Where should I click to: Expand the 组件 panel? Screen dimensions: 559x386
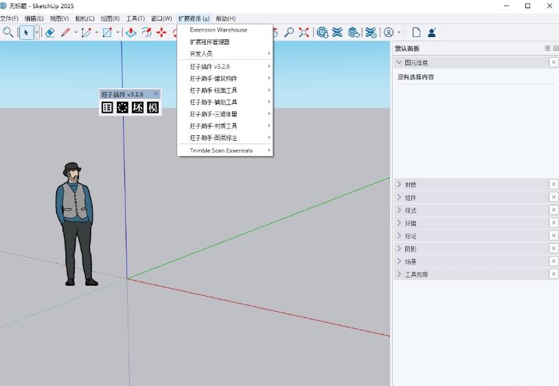click(x=399, y=197)
